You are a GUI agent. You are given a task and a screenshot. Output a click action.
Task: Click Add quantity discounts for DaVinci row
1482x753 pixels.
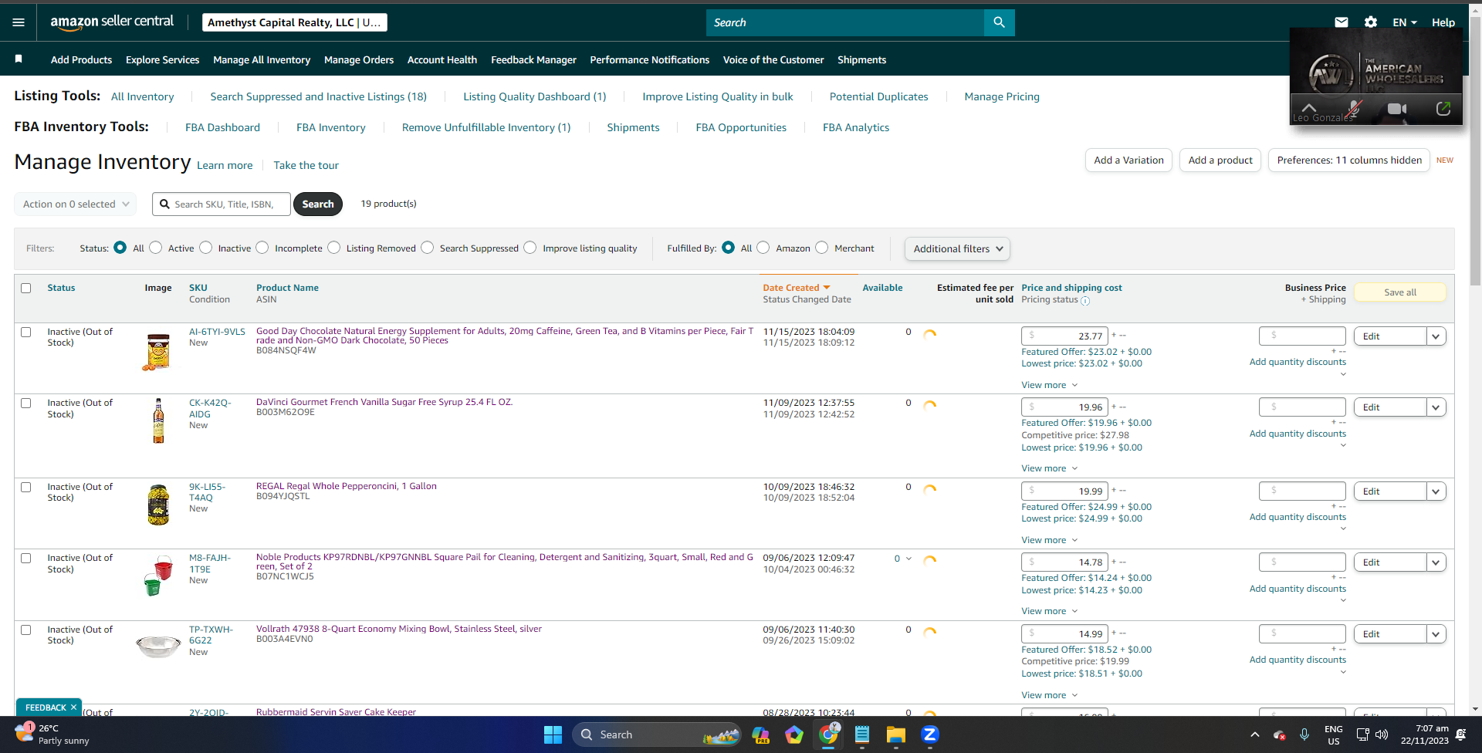[x=1298, y=434]
